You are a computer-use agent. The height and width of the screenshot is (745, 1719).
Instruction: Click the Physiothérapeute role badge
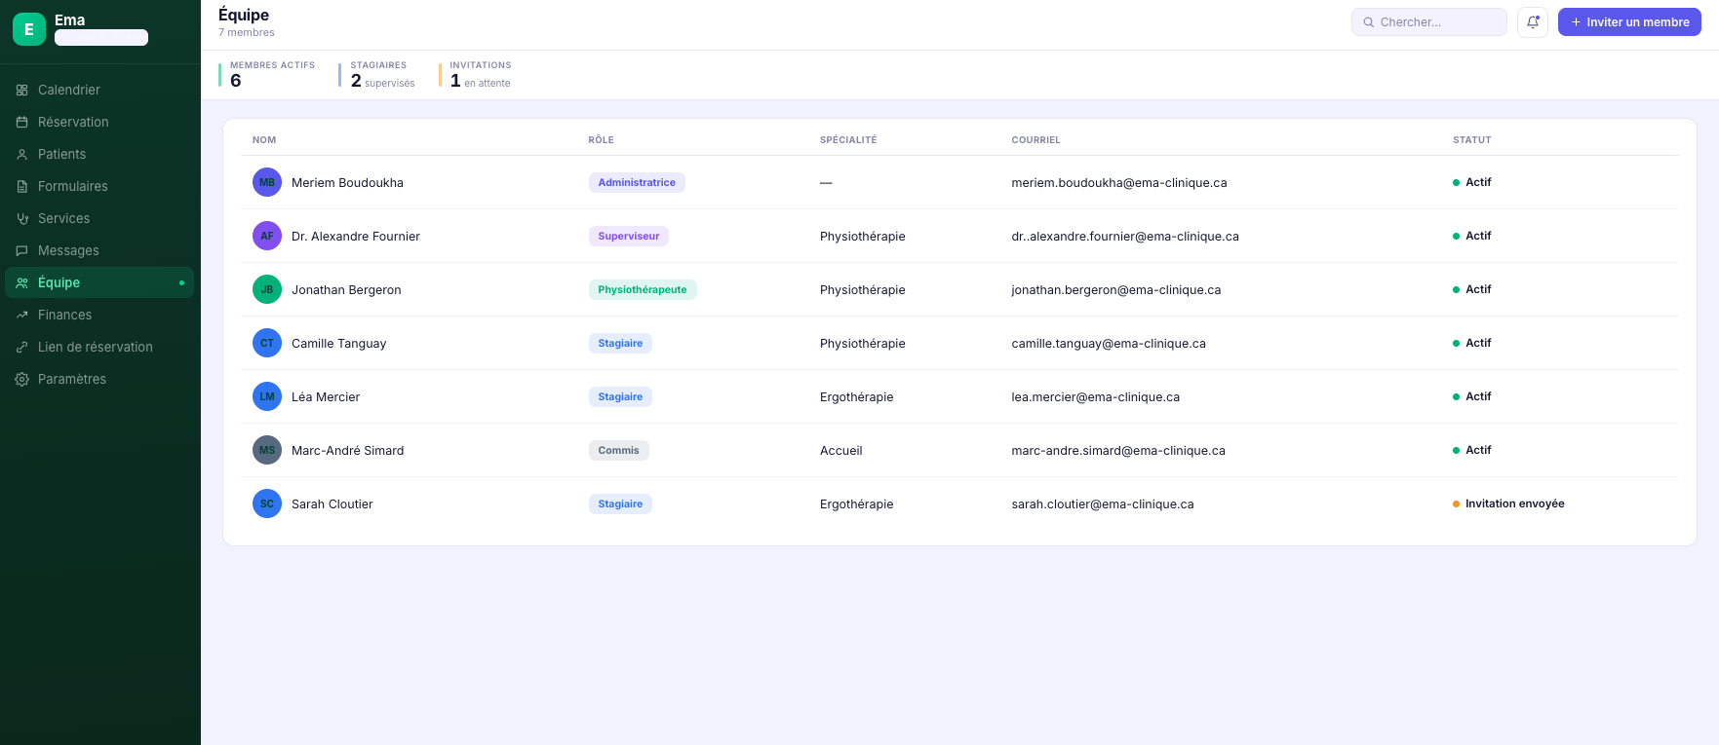pyautogui.click(x=643, y=289)
